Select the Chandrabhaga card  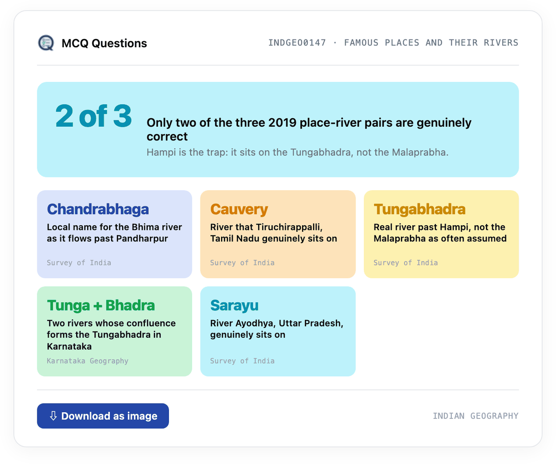[x=115, y=234]
